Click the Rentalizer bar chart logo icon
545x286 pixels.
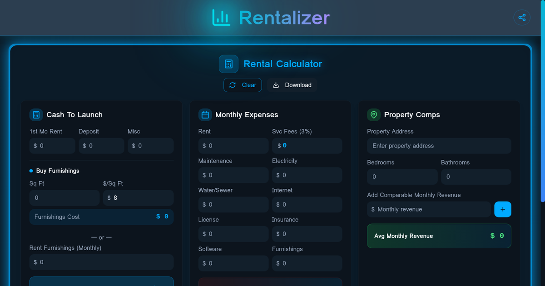click(221, 18)
